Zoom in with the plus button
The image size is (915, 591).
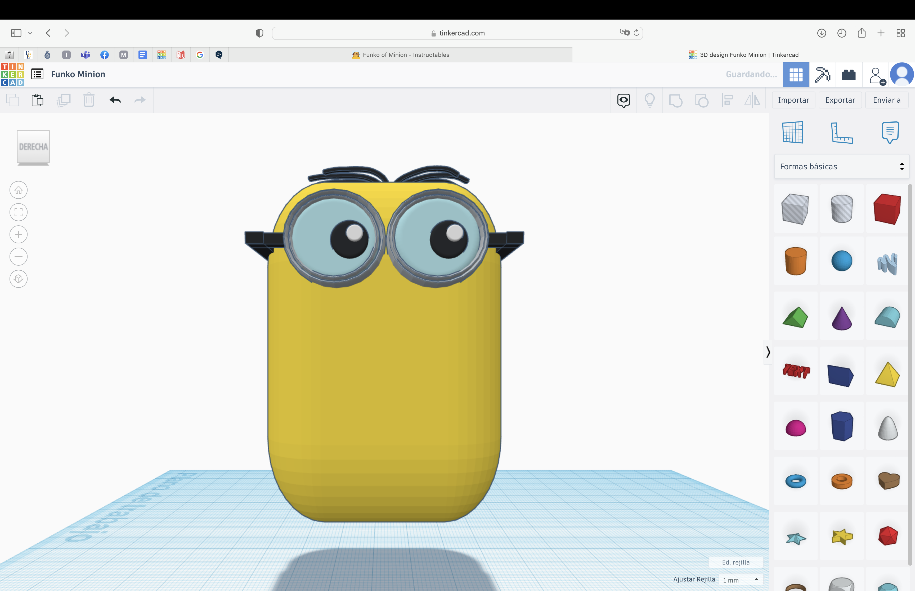[19, 234]
